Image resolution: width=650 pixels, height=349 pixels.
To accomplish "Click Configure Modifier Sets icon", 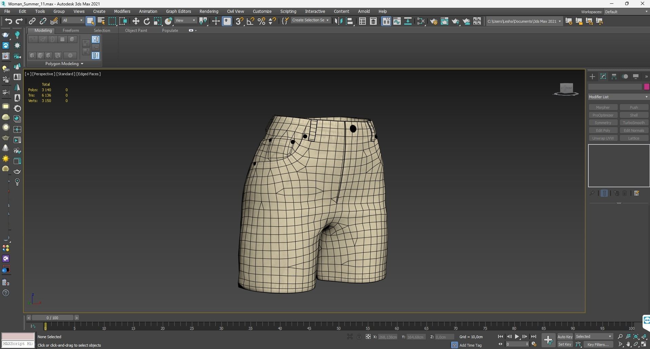I will pyautogui.click(x=636, y=193).
